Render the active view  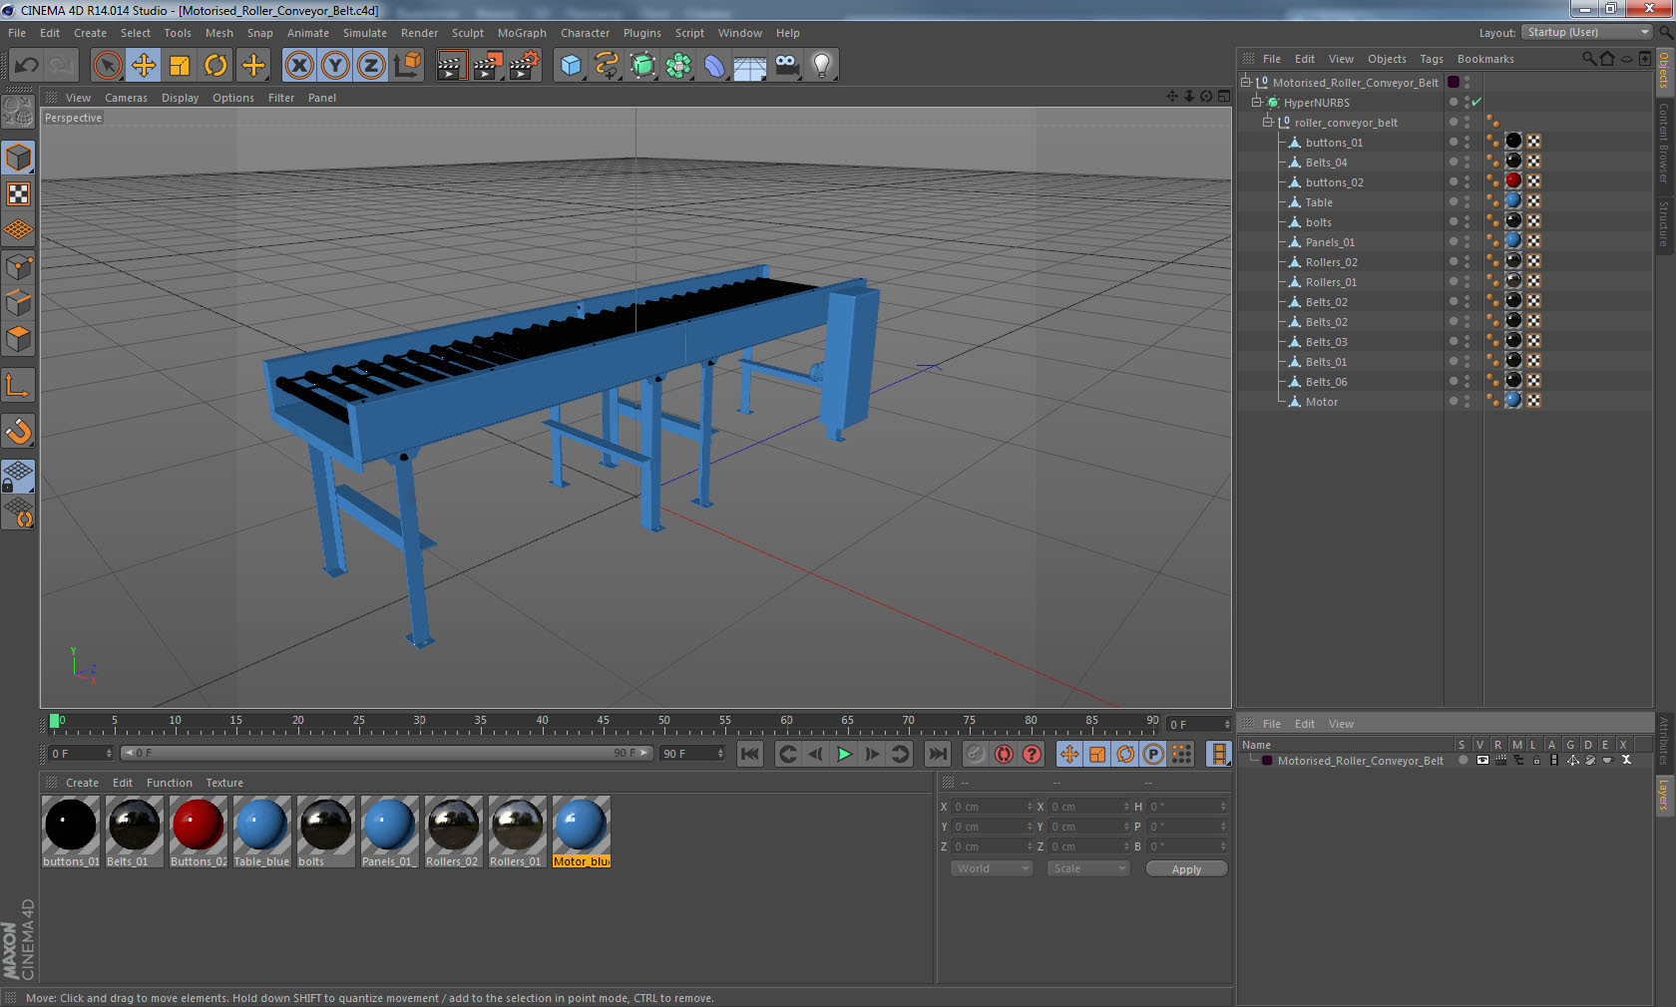click(x=451, y=66)
